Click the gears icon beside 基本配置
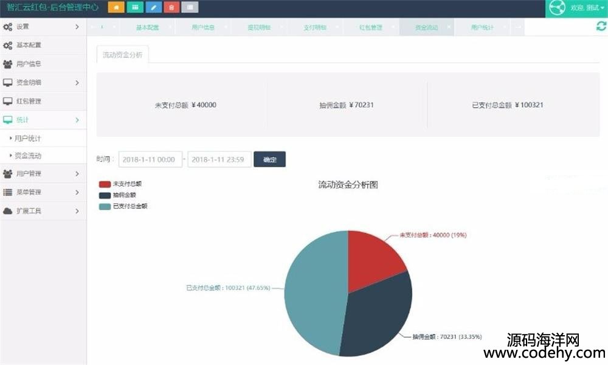The height and width of the screenshot is (365, 608). pyautogui.click(x=8, y=46)
